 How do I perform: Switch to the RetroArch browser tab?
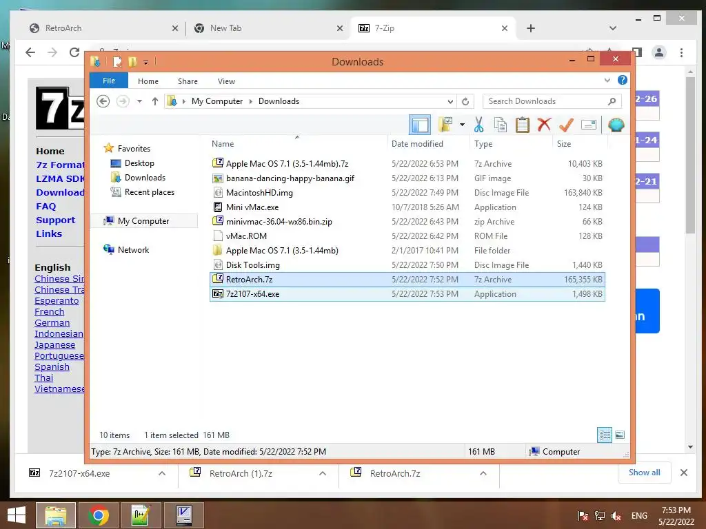pyautogui.click(x=103, y=28)
